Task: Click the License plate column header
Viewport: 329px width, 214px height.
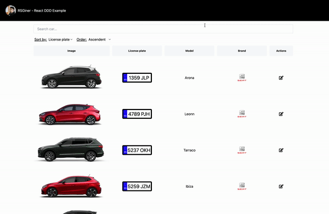Action: (x=137, y=51)
